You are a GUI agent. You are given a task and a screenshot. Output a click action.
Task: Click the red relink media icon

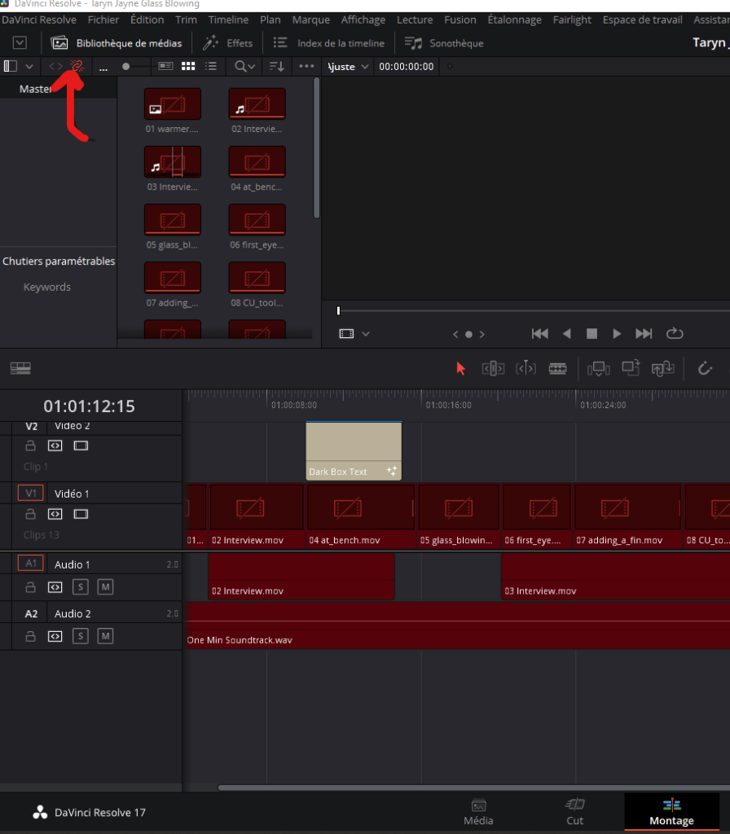77,66
